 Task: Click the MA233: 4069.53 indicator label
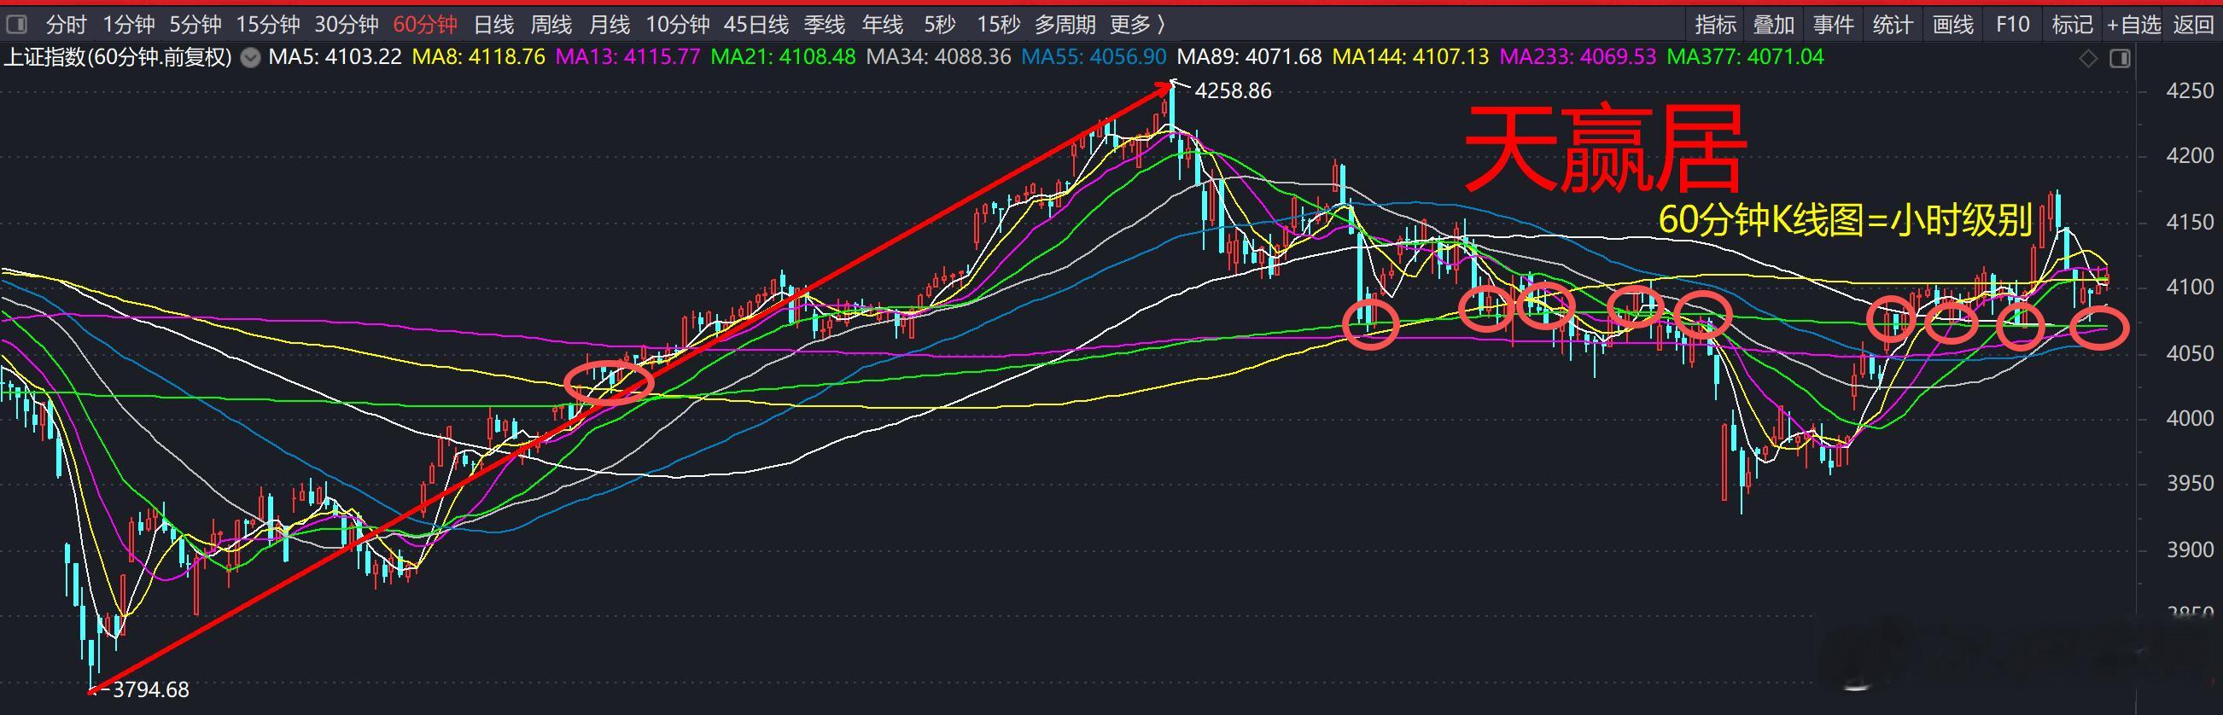[x=1578, y=58]
